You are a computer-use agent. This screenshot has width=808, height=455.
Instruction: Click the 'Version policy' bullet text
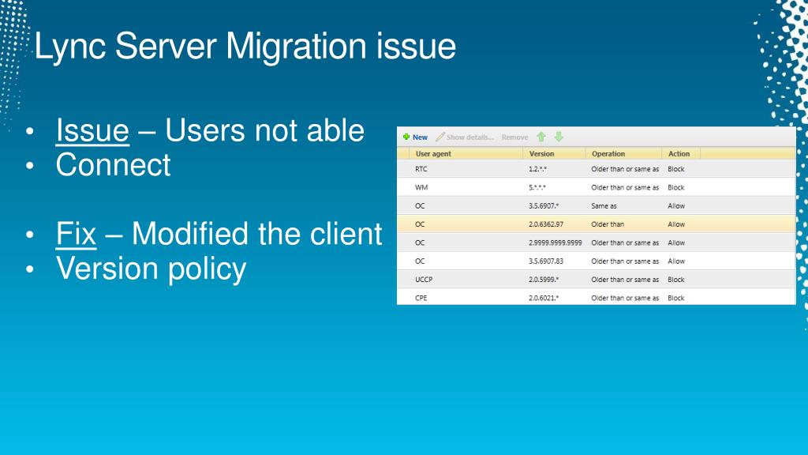pyautogui.click(x=151, y=269)
